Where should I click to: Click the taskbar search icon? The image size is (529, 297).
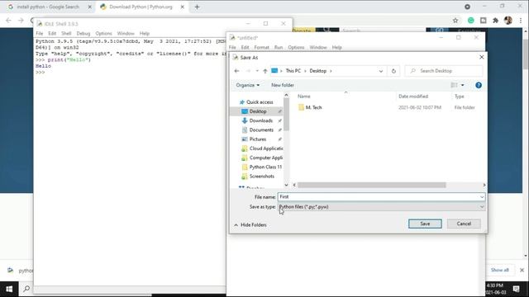coord(26,289)
